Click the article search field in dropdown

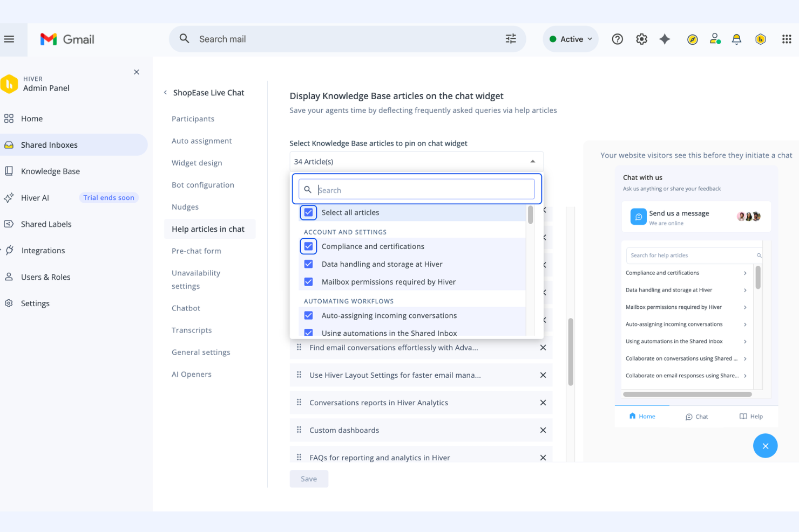(x=416, y=190)
